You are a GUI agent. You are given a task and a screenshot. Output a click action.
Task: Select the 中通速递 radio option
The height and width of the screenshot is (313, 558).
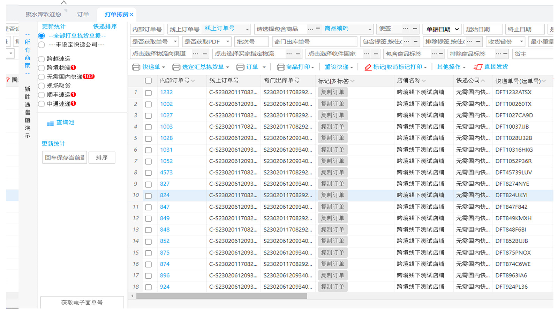42,104
